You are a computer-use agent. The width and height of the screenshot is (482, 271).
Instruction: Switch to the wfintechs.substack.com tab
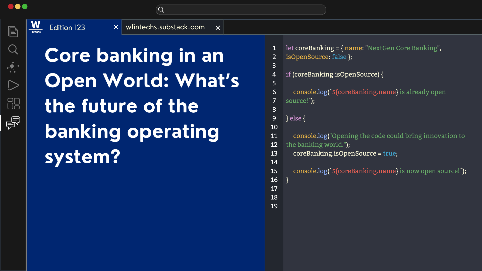165,27
